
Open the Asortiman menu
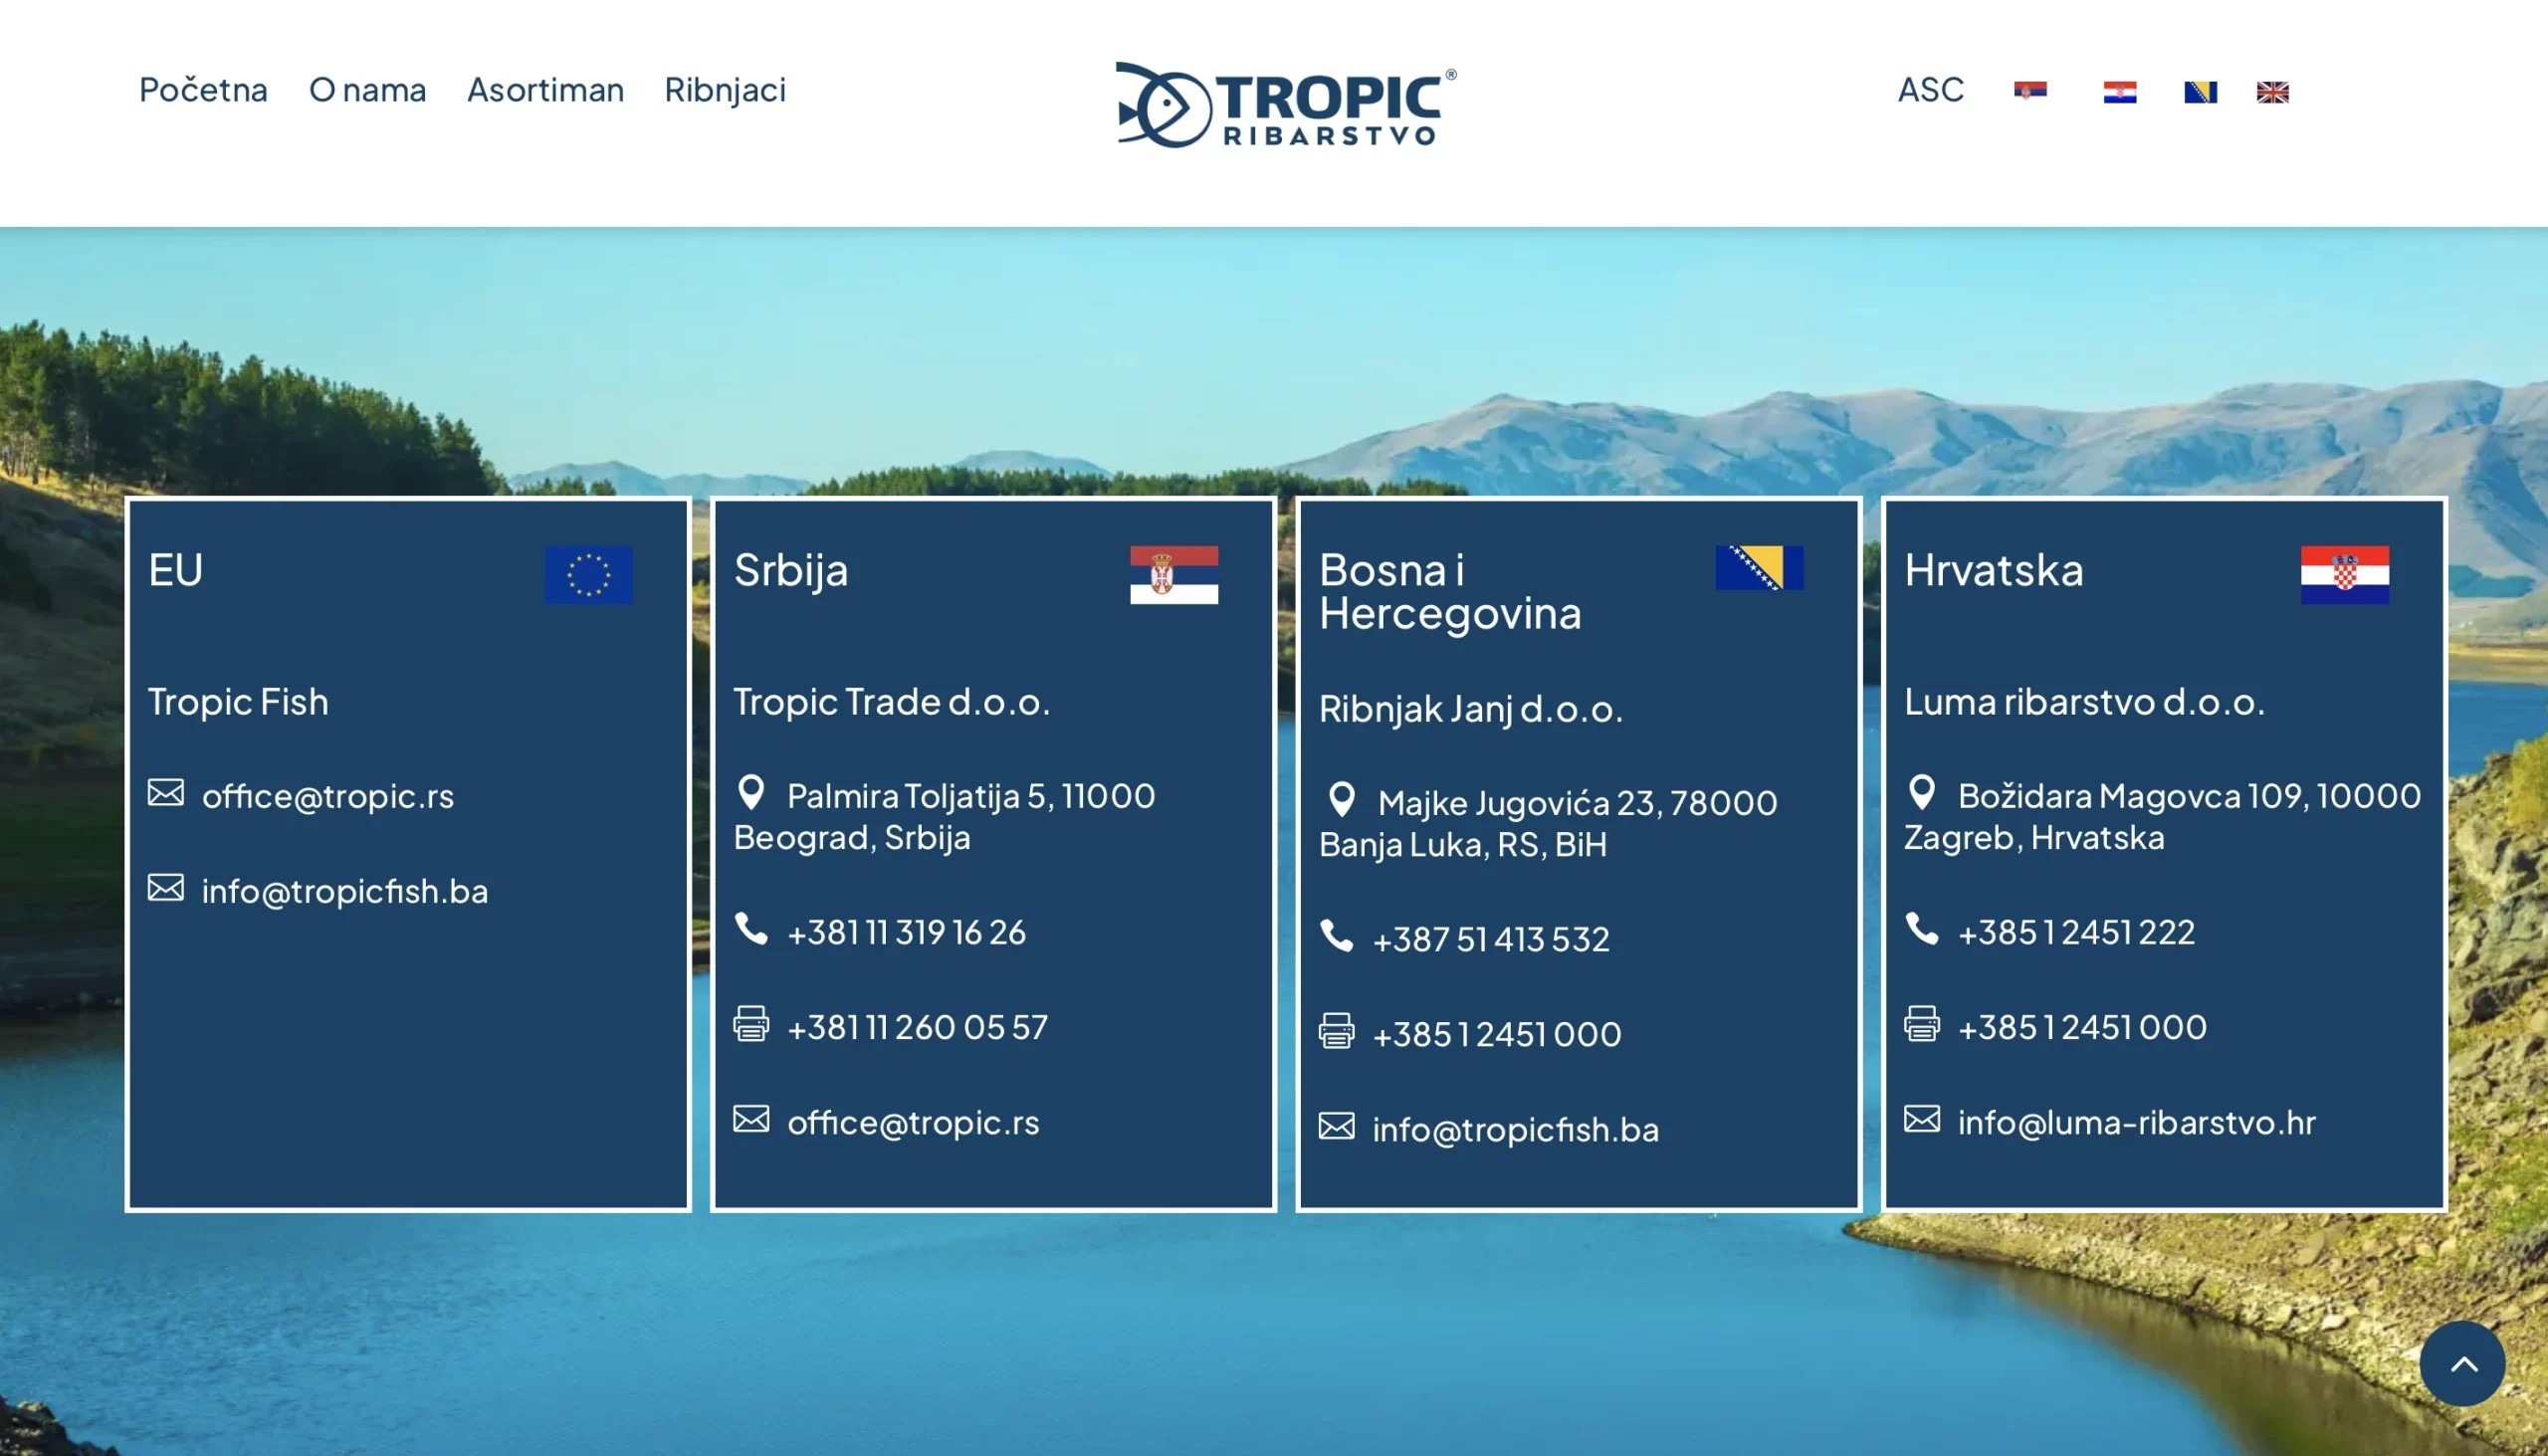(x=545, y=90)
